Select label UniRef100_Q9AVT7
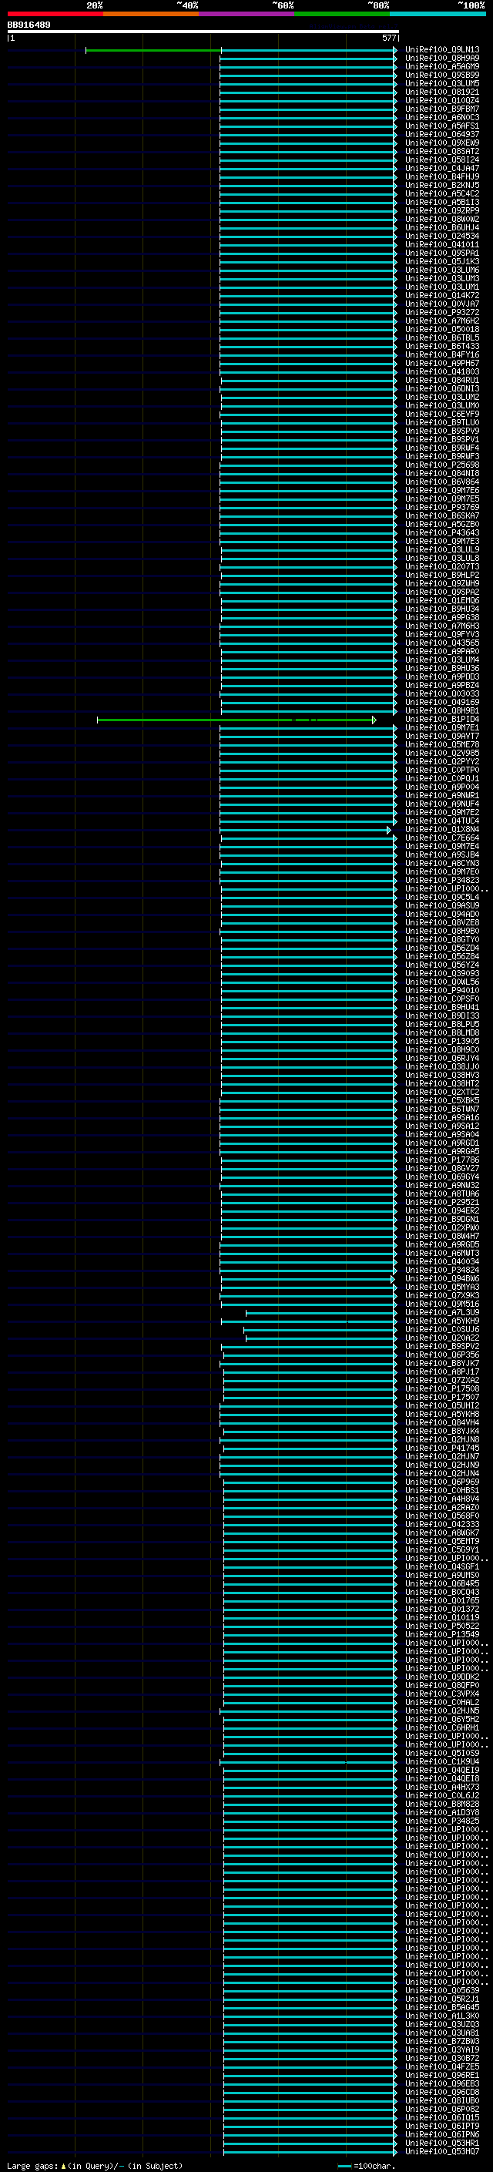 click(442, 736)
